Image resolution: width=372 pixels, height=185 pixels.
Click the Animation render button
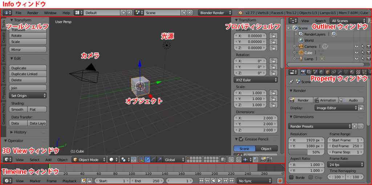(x=325, y=100)
